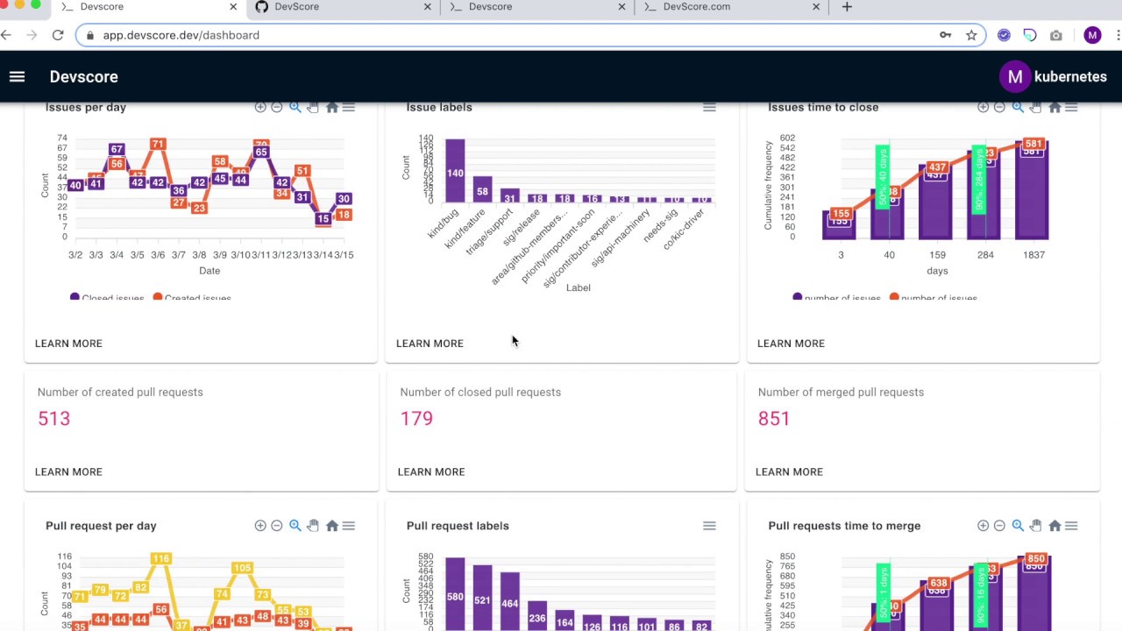The height and width of the screenshot is (631, 1122).
Task: Toggle purple number of issues legend
Action: (x=836, y=298)
